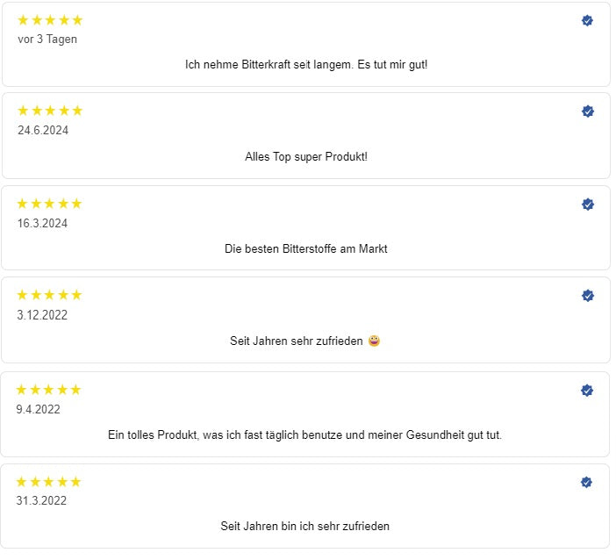
Task: Select review text 'Alles Top super Produkt!'
Action: pyautogui.click(x=308, y=158)
